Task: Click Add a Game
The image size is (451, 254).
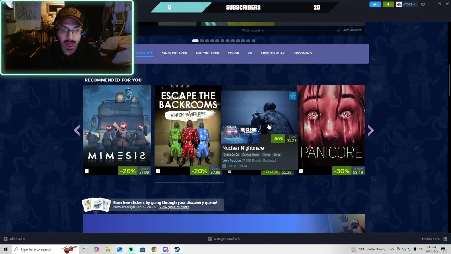Action: [x=15, y=239]
